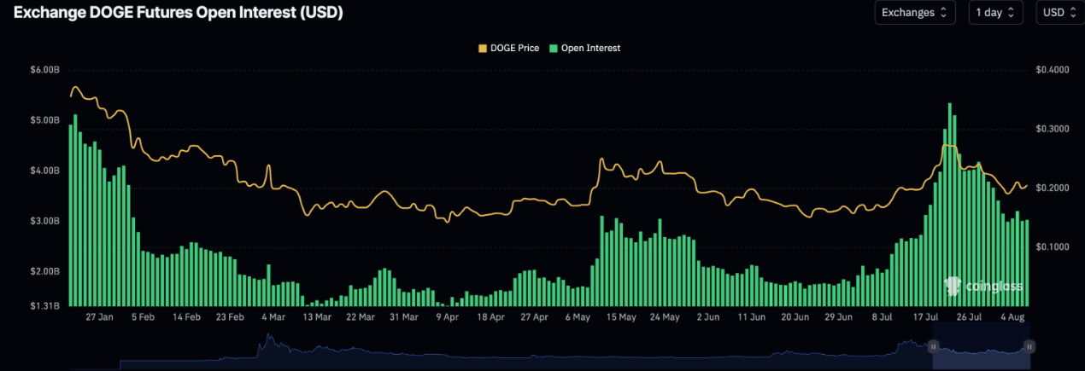Click the $0.1000 price axis label

click(x=1052, y=247)
